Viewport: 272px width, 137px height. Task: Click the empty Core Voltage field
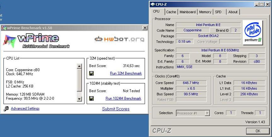pos(230,42)
